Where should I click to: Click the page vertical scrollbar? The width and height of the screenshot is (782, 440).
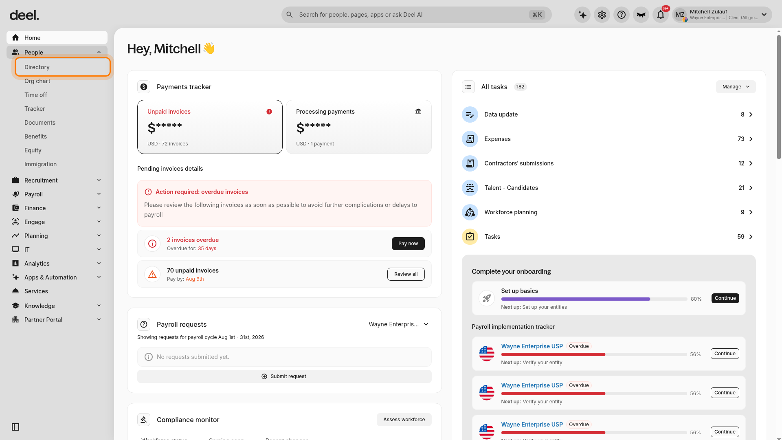tap(779, 97)
